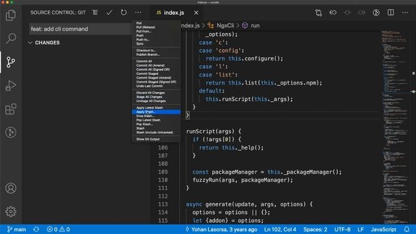Select the Source Control activity bar icon
This screenshot has height=234, width=416.
pos(10,62)
